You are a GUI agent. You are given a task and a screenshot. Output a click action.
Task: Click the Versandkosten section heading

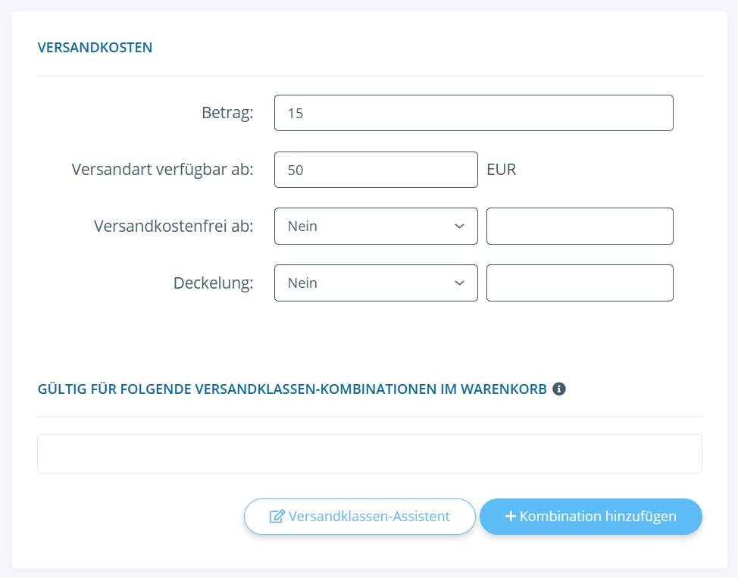click(95, 48)
